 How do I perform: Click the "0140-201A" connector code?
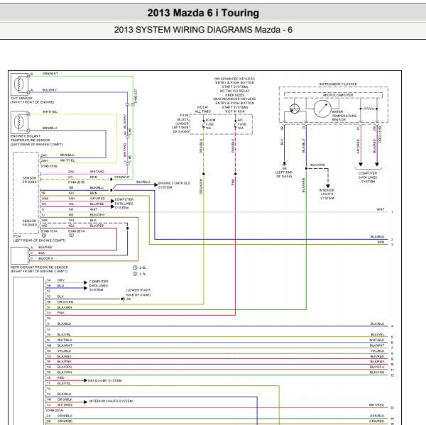[x=77, y=231]
